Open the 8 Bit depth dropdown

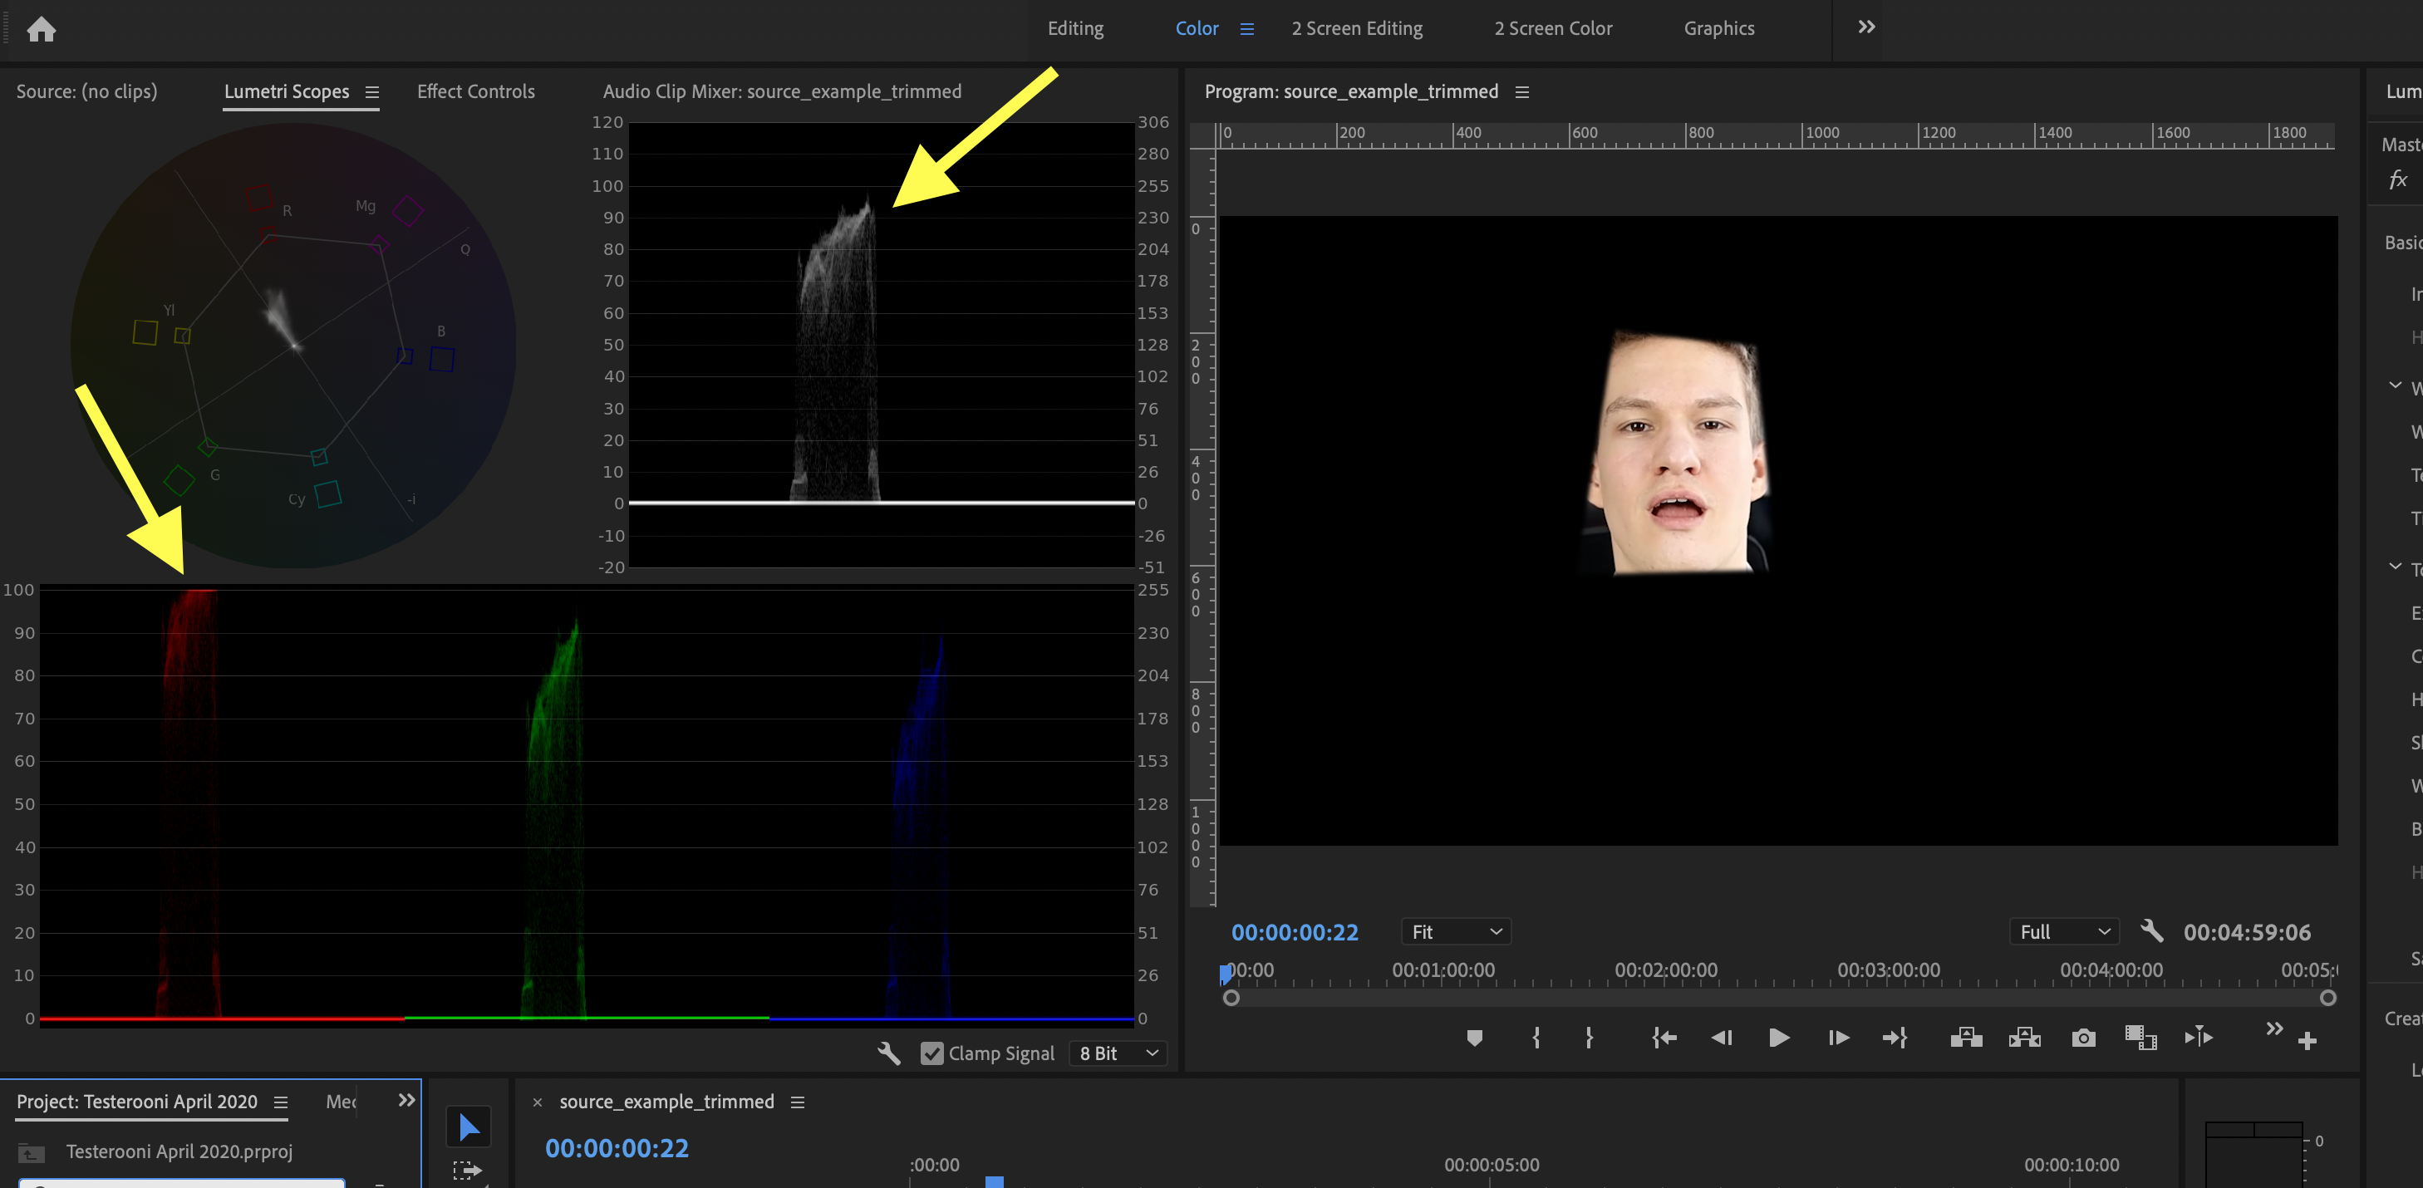click(x=1118, y=1053)
